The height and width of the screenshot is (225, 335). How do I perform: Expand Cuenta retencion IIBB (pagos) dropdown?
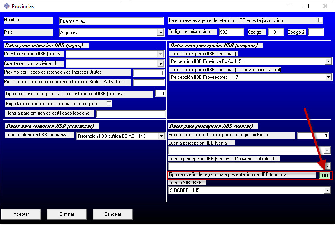[160, 53]
